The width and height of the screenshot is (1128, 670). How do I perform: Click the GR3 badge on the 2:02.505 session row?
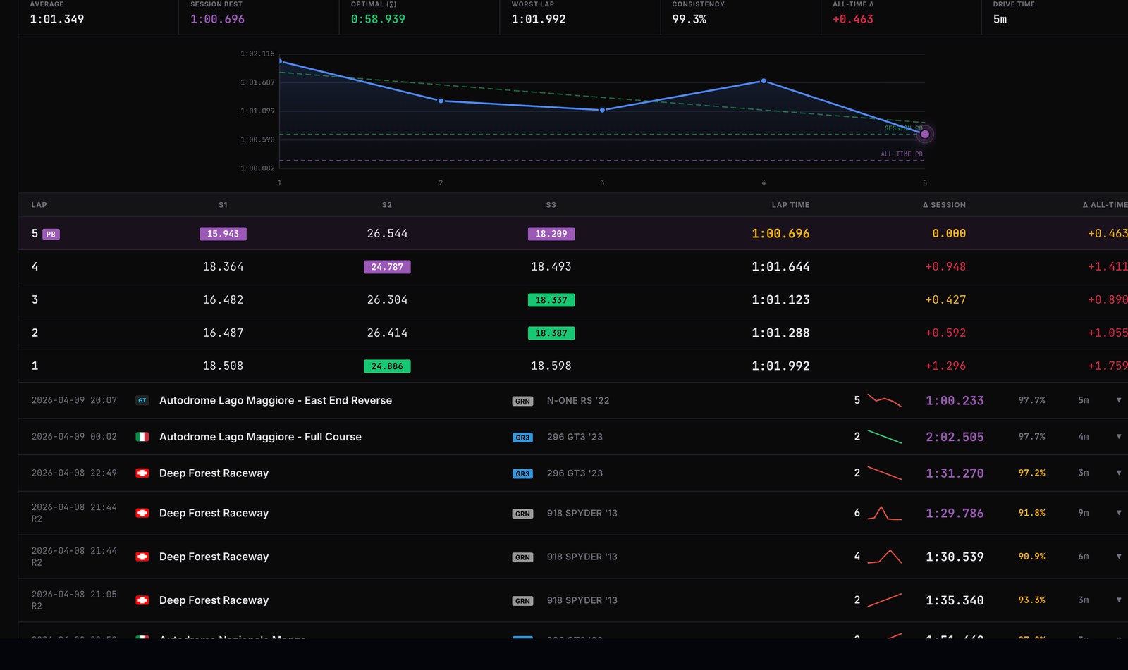(x=522, y=438)
